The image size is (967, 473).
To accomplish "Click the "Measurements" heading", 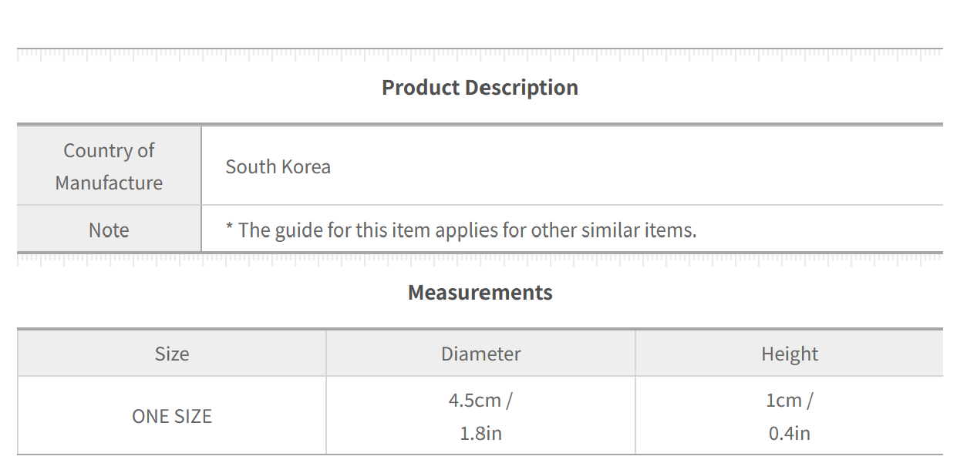I will pos(480,293).
